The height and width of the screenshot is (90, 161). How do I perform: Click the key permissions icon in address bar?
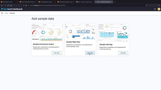[28, 5]
